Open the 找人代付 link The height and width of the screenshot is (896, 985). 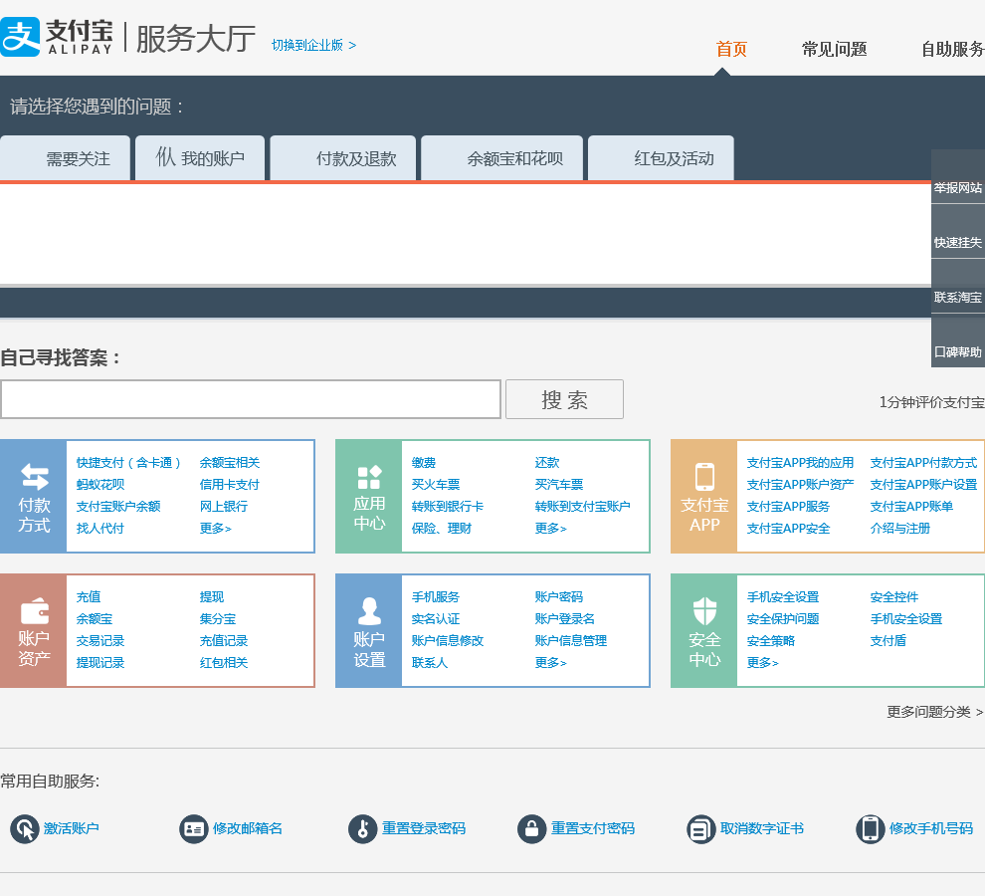100,529
